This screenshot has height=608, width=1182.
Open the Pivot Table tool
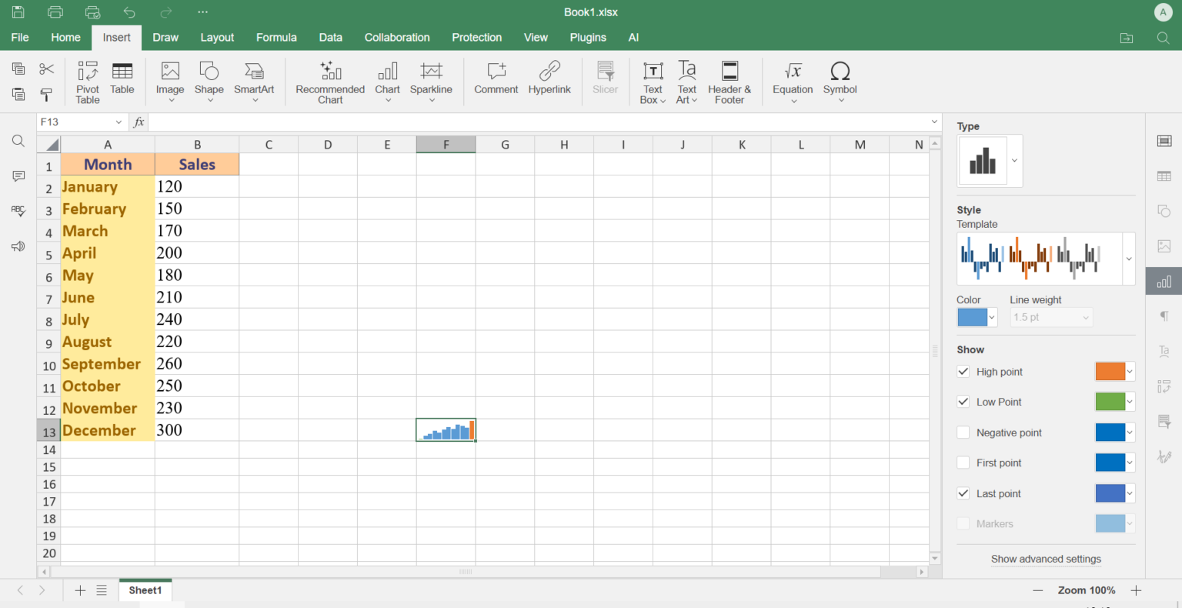click(x=87, y=81)
